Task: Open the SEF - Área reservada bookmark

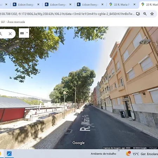Action: click(13, 22)
